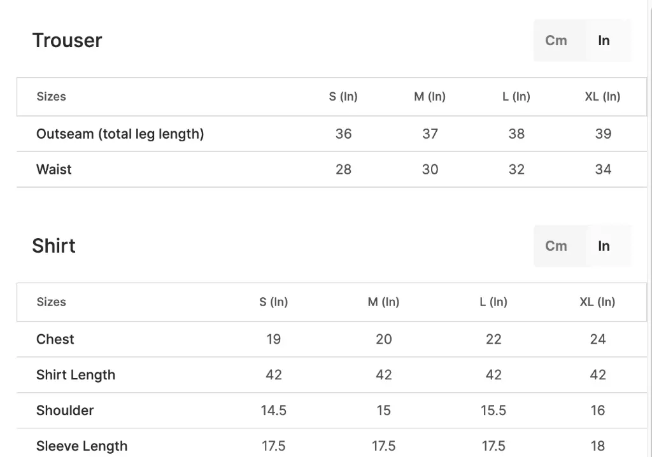
Task: Switch Shirt table units to Cm
Action: [x=556, y=246]
